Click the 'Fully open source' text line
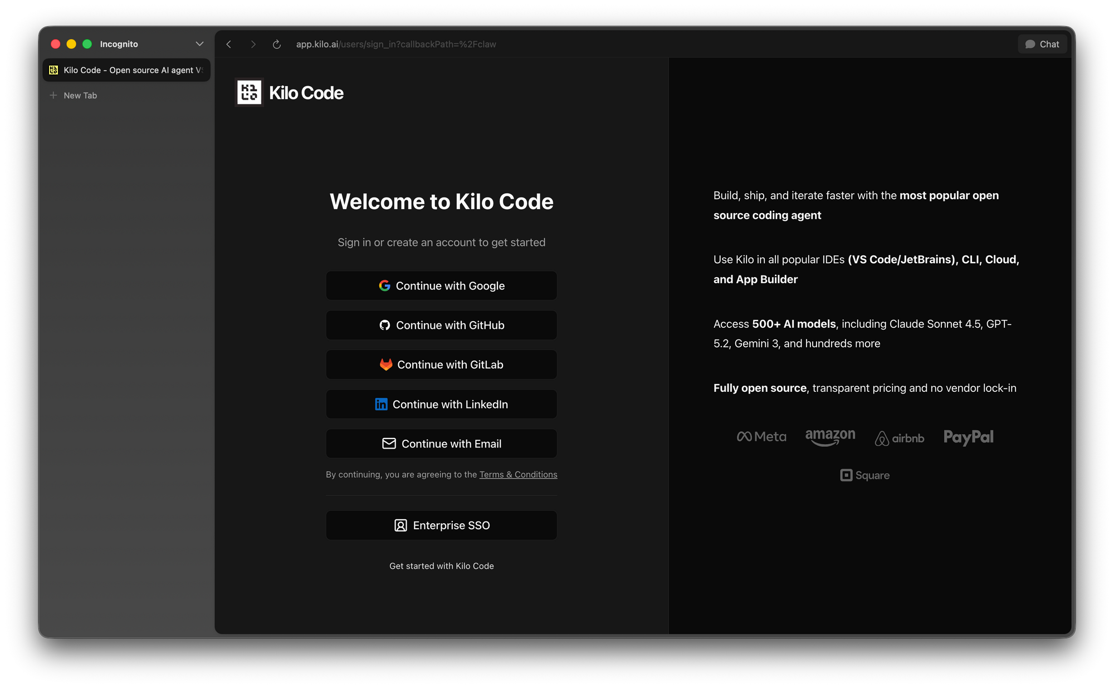 (865, 388)
